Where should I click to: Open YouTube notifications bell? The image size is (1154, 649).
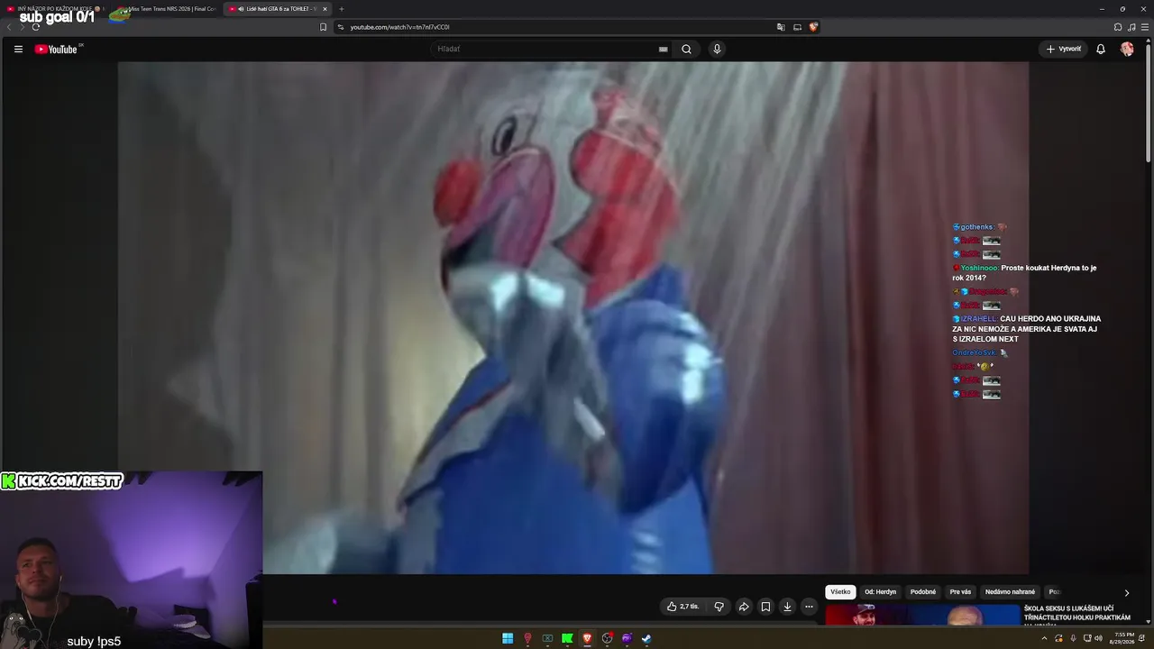tap(1101, 50)
